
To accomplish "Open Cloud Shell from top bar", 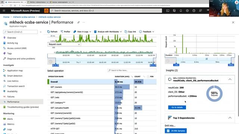I will pyautogui.click(x=168, y=11).
